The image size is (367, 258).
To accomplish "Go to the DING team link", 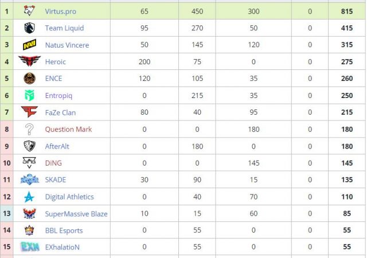I will [53, 163].
